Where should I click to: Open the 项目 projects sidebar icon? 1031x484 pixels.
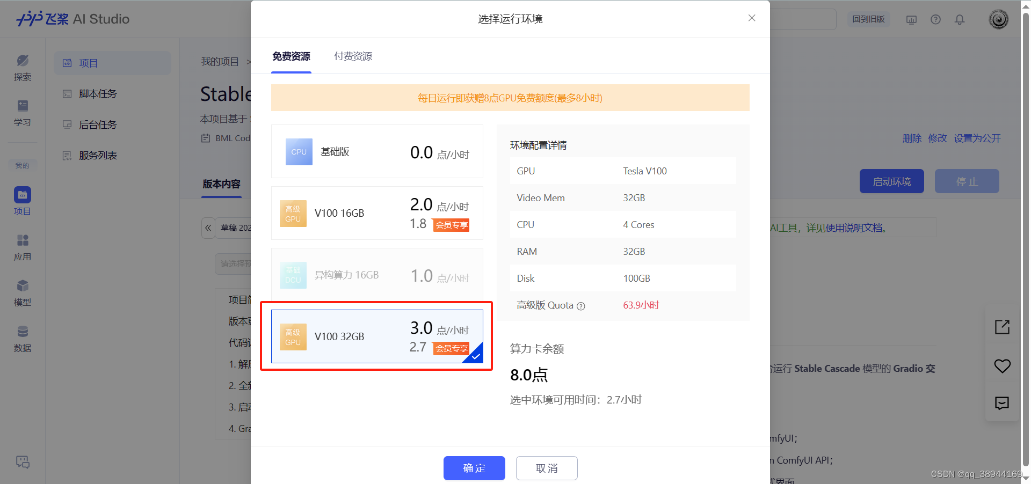coord(23,201)
